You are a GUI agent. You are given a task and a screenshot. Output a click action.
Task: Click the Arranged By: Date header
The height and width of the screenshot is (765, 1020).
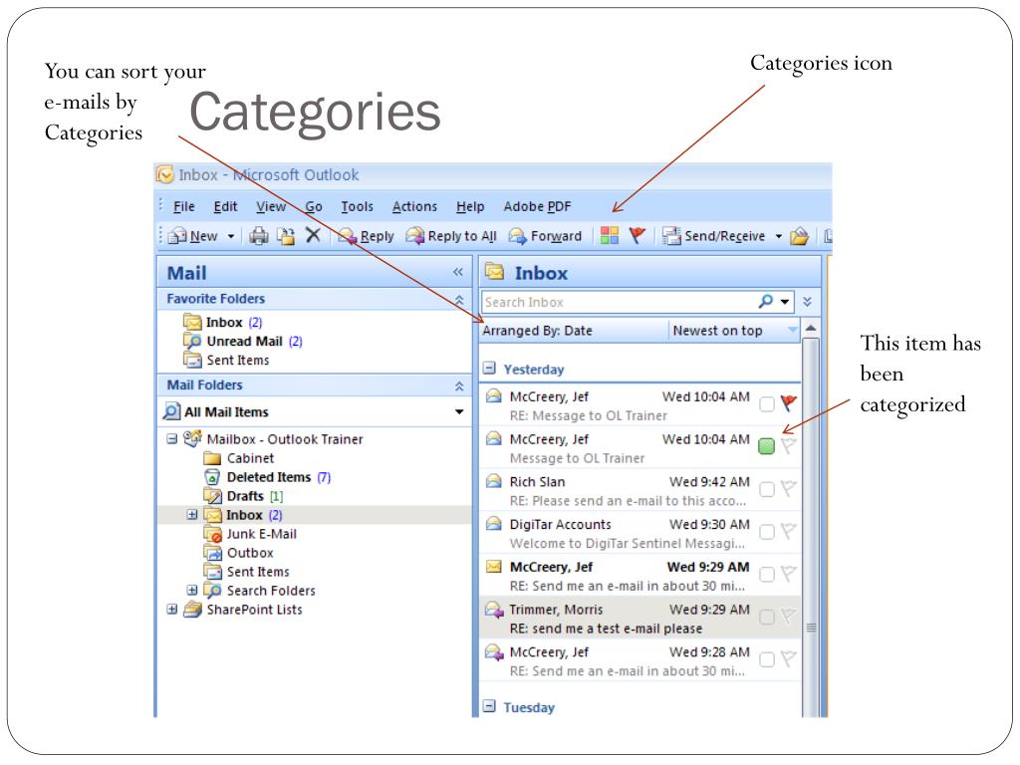pyautogui.click(x=575, y=331)
